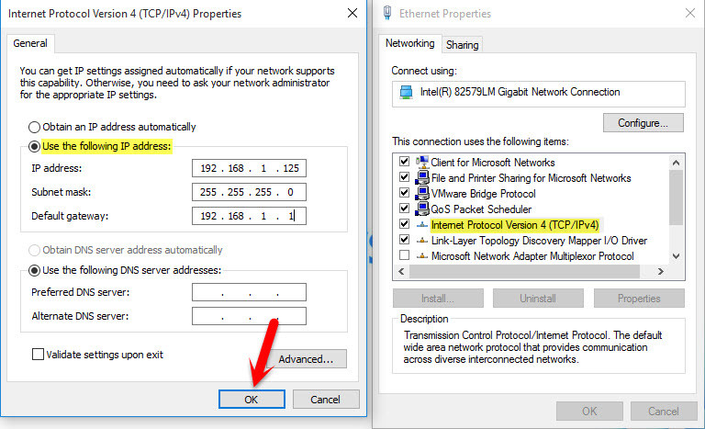The image size is (705, 429).
Task: Click the Configure adapter button
Action: coord(643,122)
